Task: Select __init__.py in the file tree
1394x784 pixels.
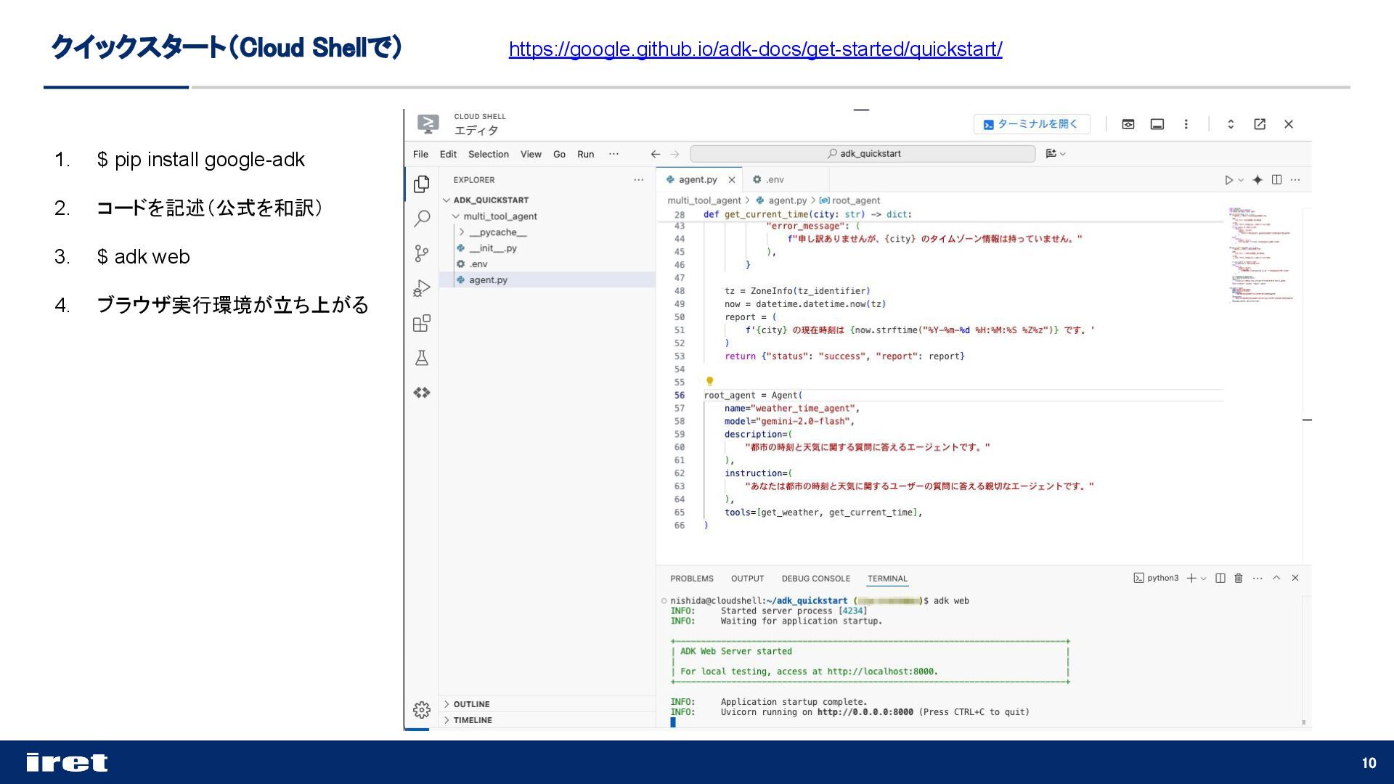Action: point(547,248)
